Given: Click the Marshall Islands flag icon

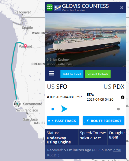Looking at the screenshot, I should 57,8.
